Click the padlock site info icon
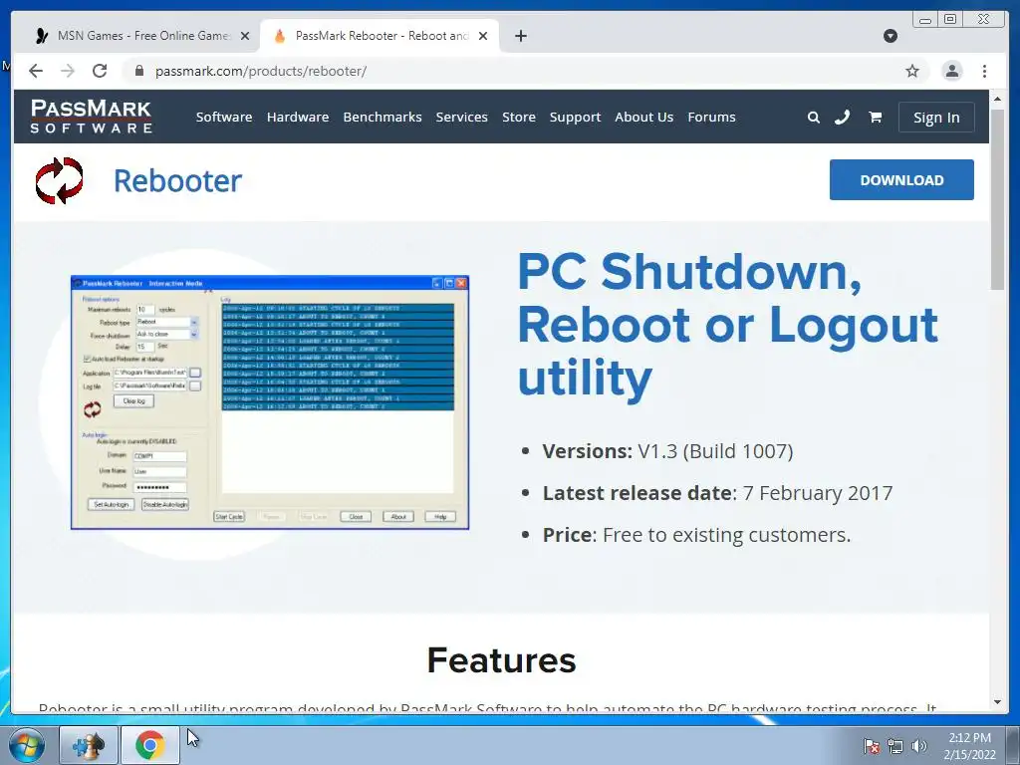1020x765 pixels. pyautogui.click(x=138, y=71)
